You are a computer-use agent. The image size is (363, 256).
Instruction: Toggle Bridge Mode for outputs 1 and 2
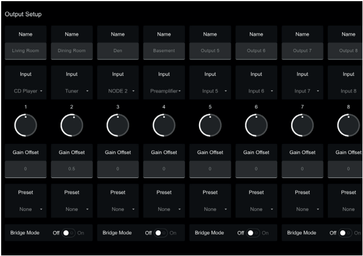(x=69, y=233)
